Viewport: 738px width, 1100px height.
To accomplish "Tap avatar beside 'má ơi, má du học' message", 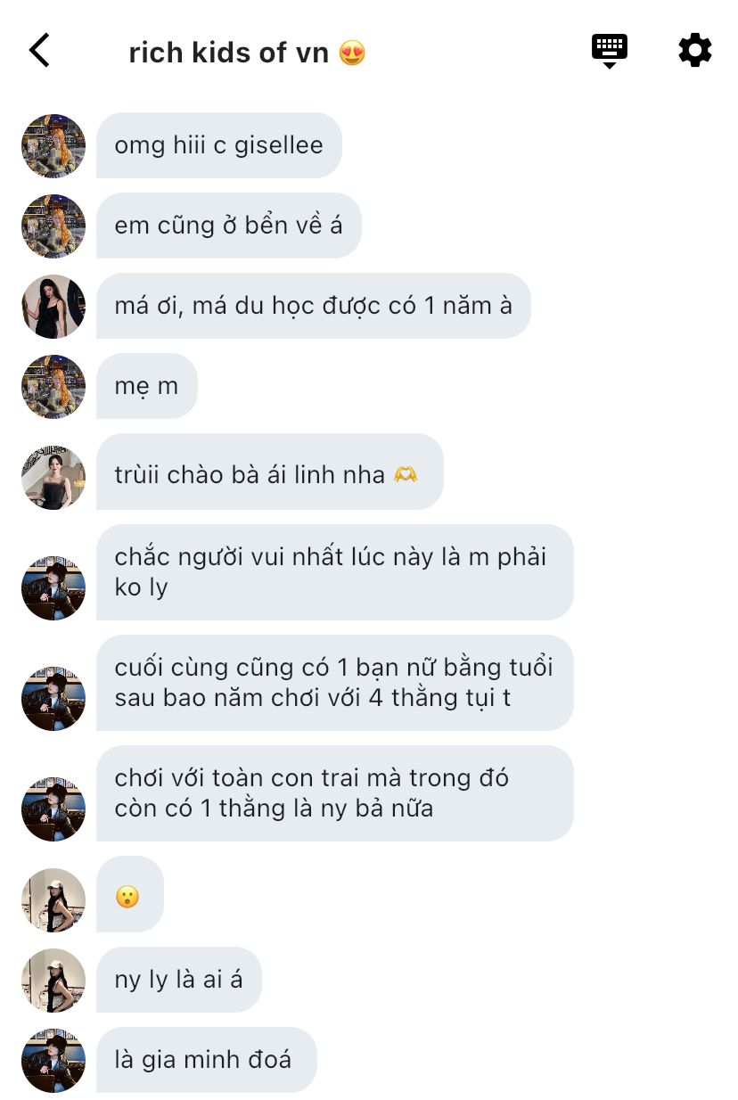I will coord(53,307).
